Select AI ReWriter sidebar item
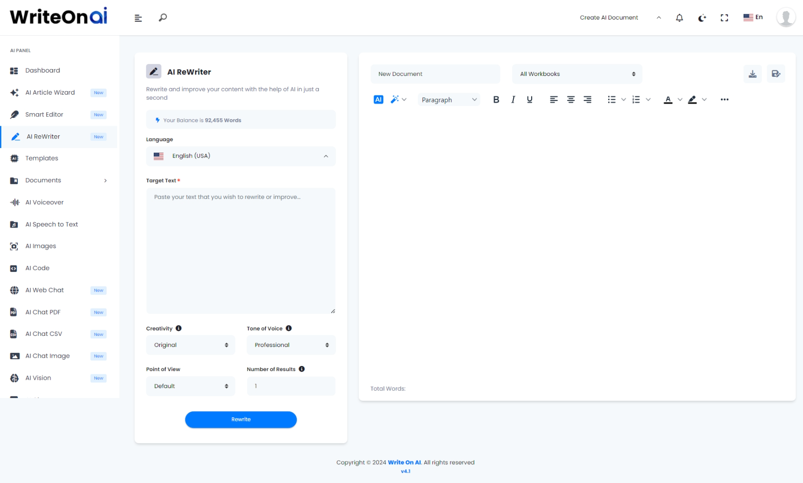 (59, 137)
